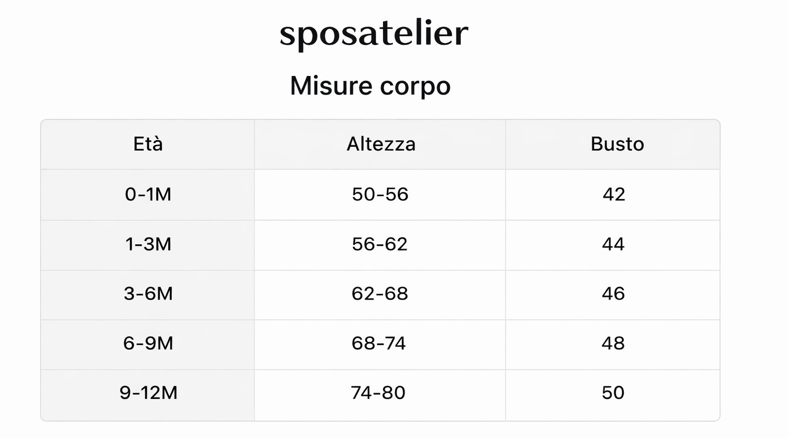
Task: Select the Età column header
Action: click(x=148, y=144)
